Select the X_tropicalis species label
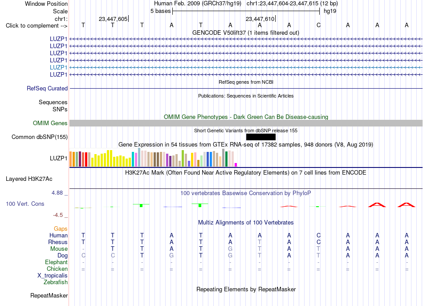423x306 pixels. pyautogui.click(x=53, y=276)
